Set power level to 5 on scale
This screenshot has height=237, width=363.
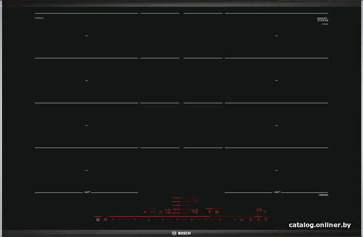(x=177, y=220)
